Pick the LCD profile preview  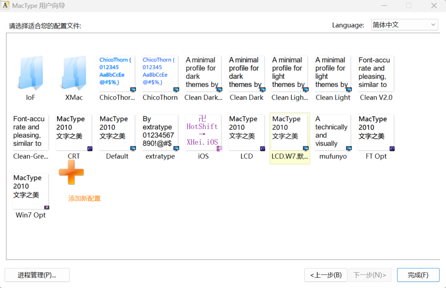[x=247, y=133]
